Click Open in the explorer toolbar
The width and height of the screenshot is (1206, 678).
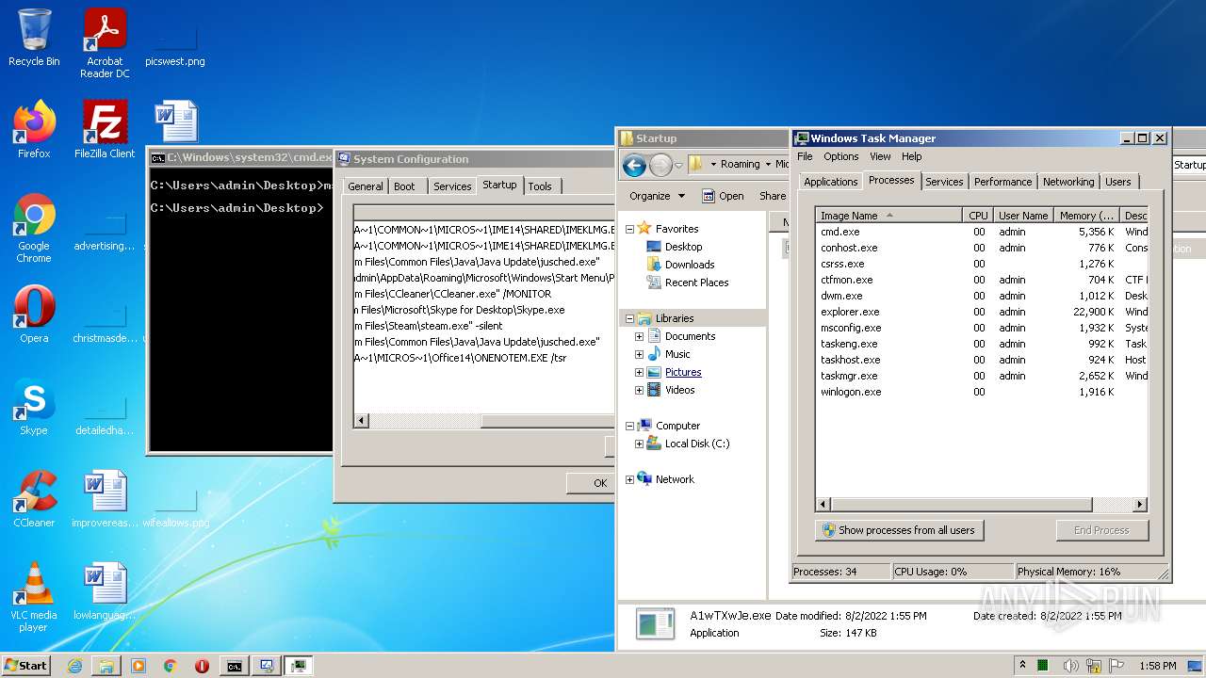723,196
